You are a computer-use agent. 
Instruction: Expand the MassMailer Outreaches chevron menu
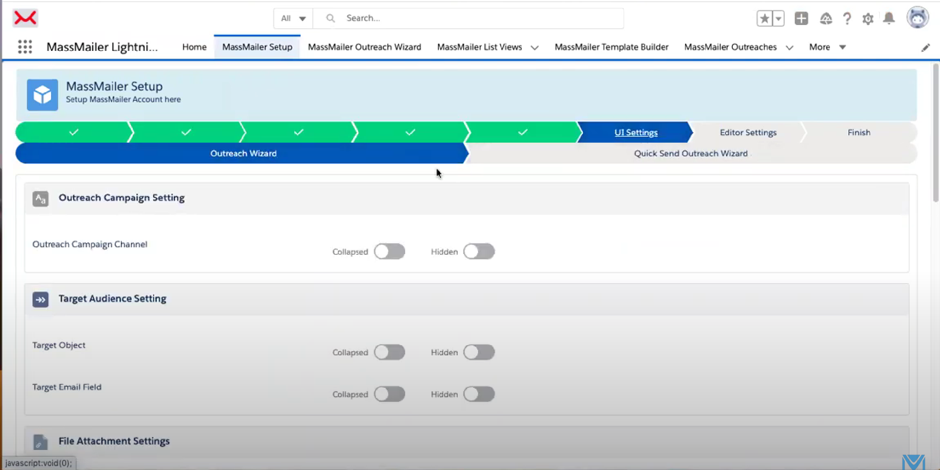[790, 48]
